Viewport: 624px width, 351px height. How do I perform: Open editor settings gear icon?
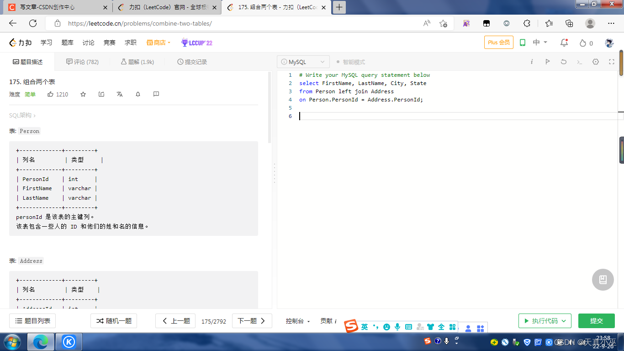[595, 62]
